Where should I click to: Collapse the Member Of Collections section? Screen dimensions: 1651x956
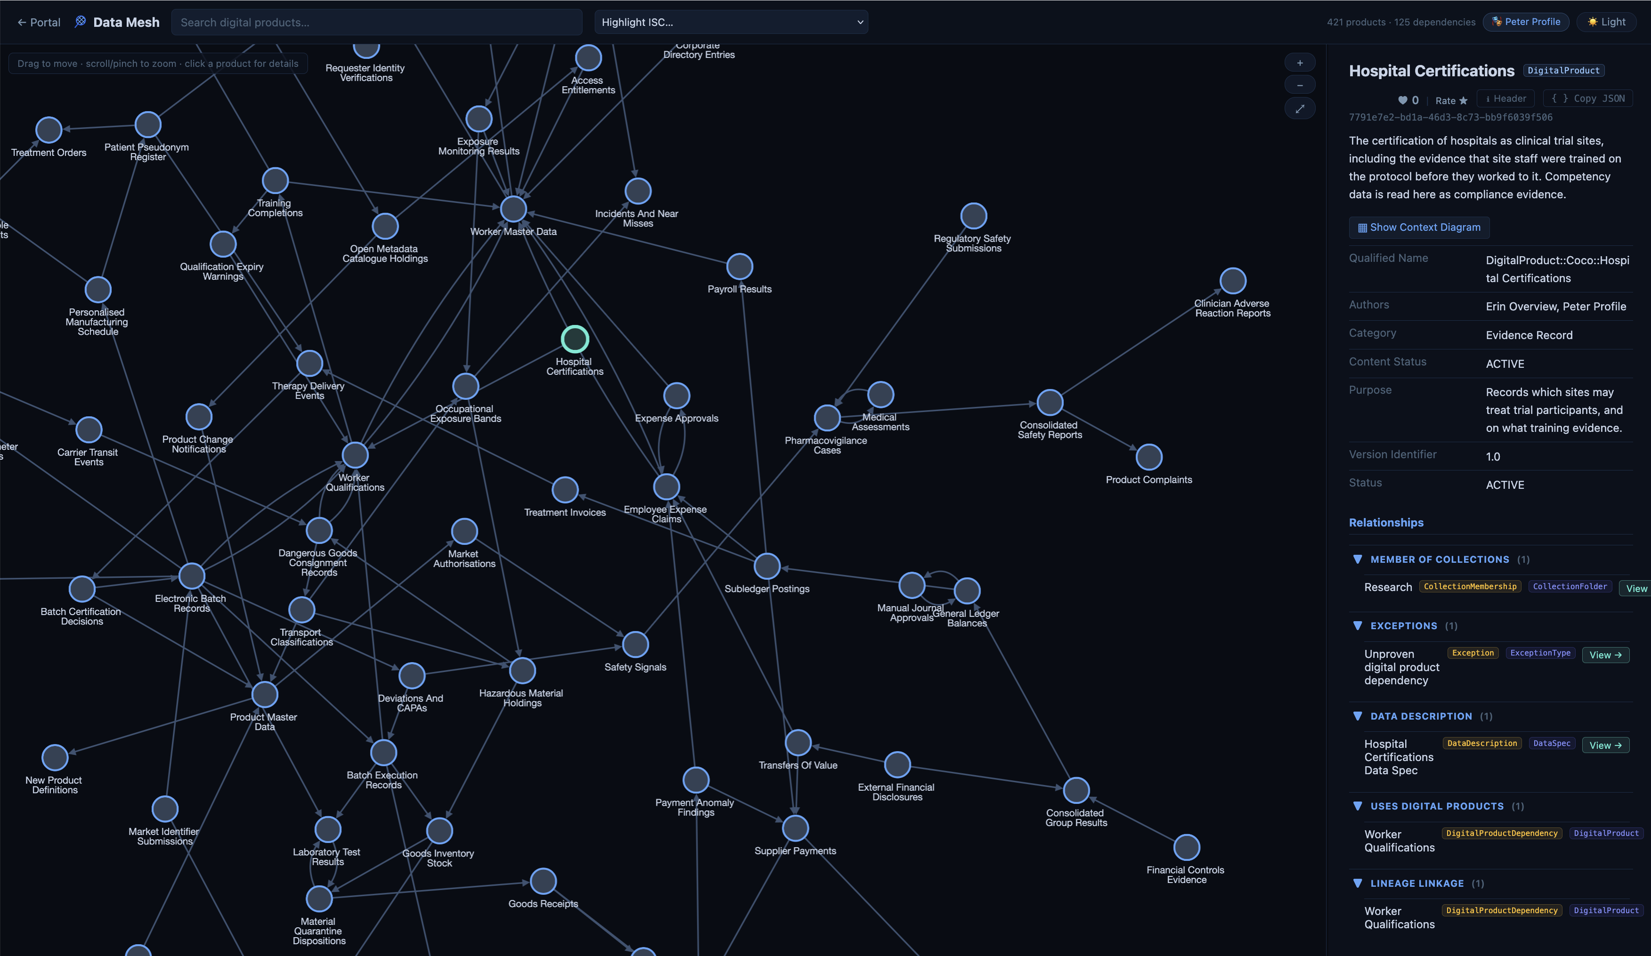coord(1357,559)
